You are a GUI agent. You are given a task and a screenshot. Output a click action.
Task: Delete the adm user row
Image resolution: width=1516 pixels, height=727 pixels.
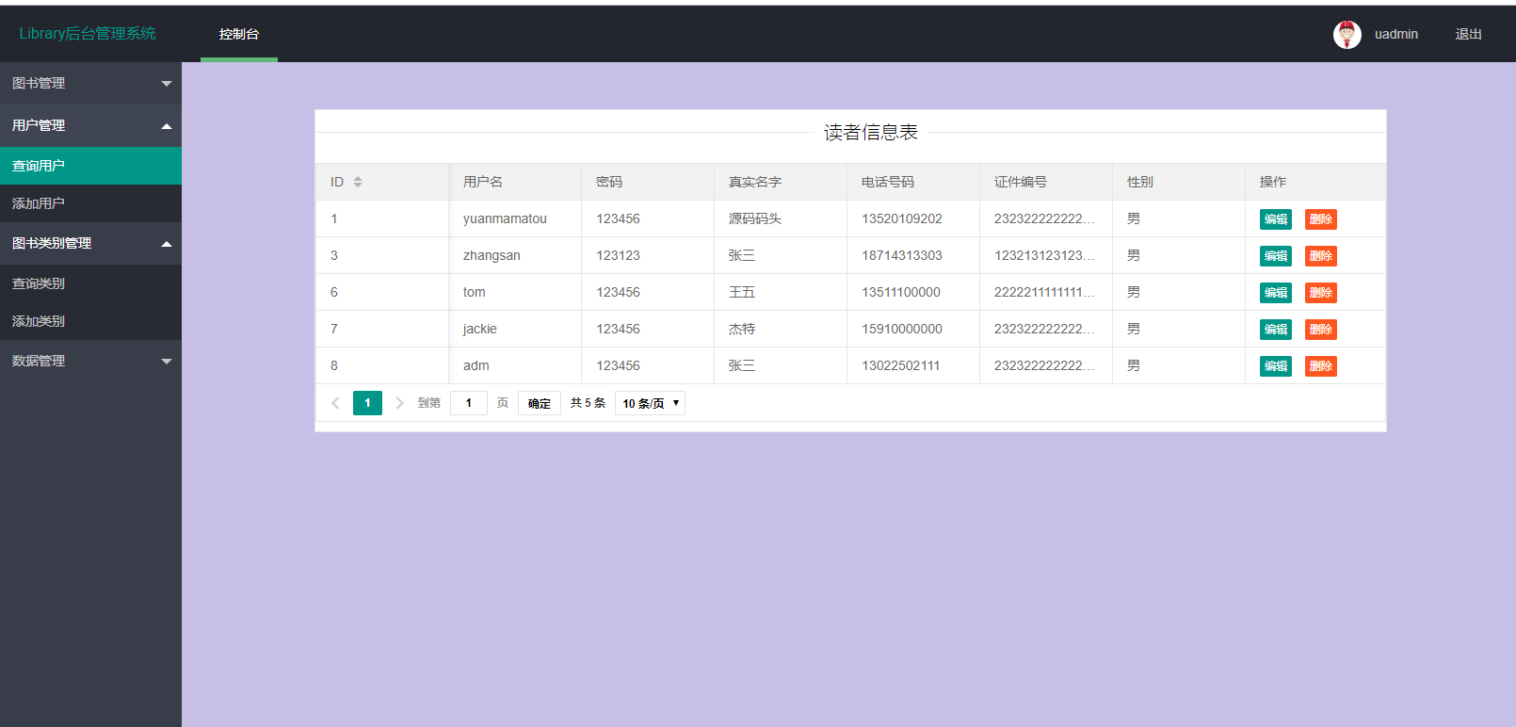(x=1321, y=366)
